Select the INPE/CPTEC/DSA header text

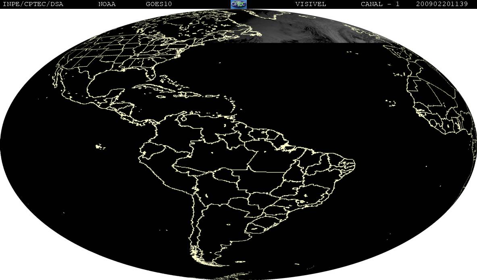(x=33, y=4)
